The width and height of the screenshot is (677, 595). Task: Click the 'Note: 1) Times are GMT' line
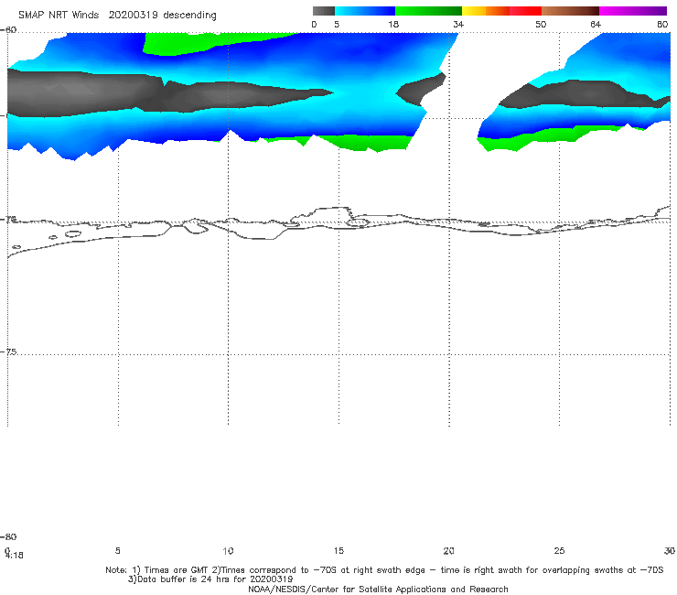coord(384,570)
